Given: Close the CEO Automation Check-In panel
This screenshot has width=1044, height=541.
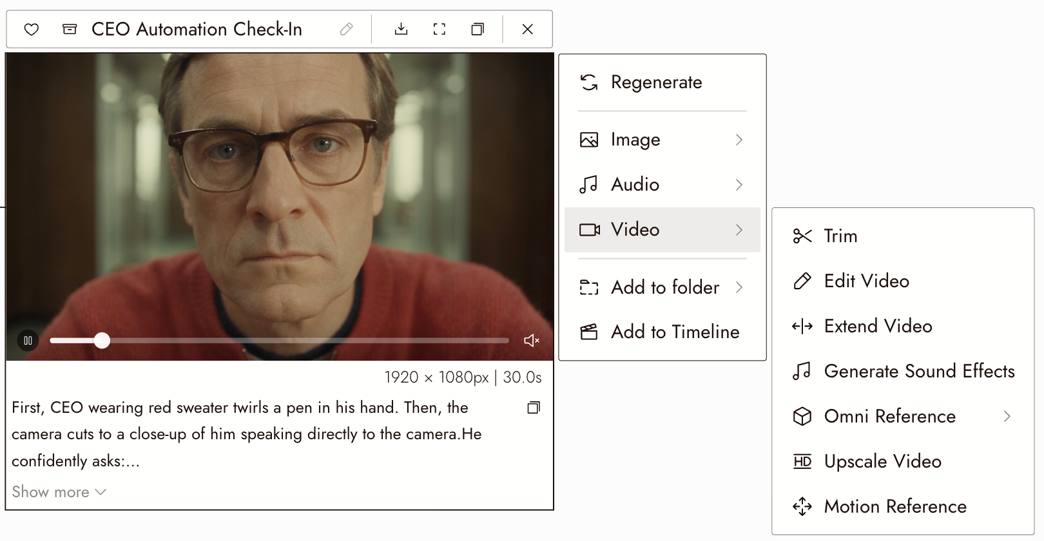Looking at the screenshot, I should (528, 29).
